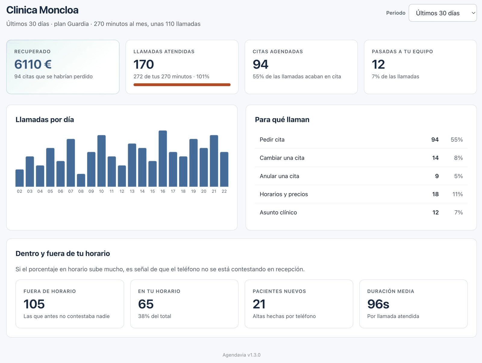The image size is (482, 363).
Task: Click the 22 day label on chart axis
Action: (x=224, y=191)
